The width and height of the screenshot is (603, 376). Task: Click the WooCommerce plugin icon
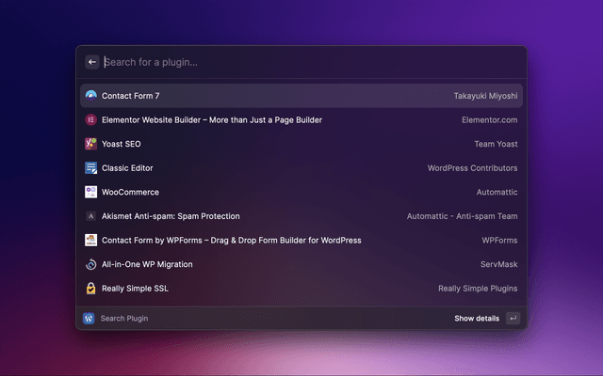90,192
